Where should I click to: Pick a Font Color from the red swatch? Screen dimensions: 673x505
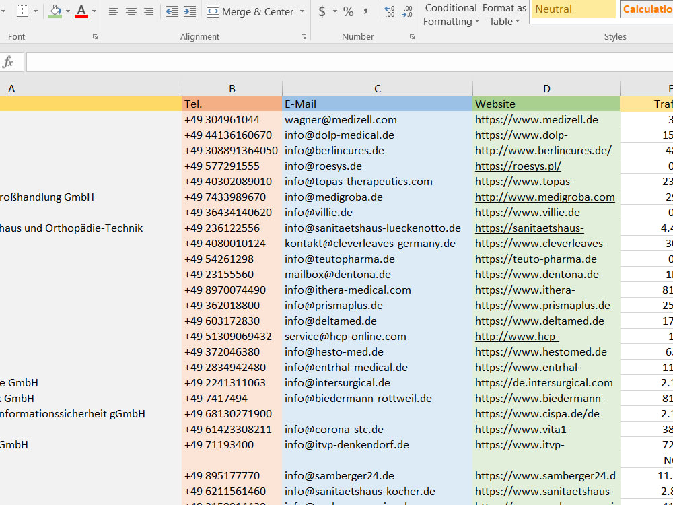click(81, 11)
